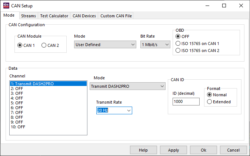Enable ISO 15765 on CAN 2

[x=178, y=51]
